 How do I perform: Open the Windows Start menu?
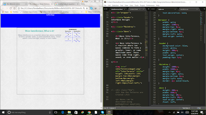point(3,112)
